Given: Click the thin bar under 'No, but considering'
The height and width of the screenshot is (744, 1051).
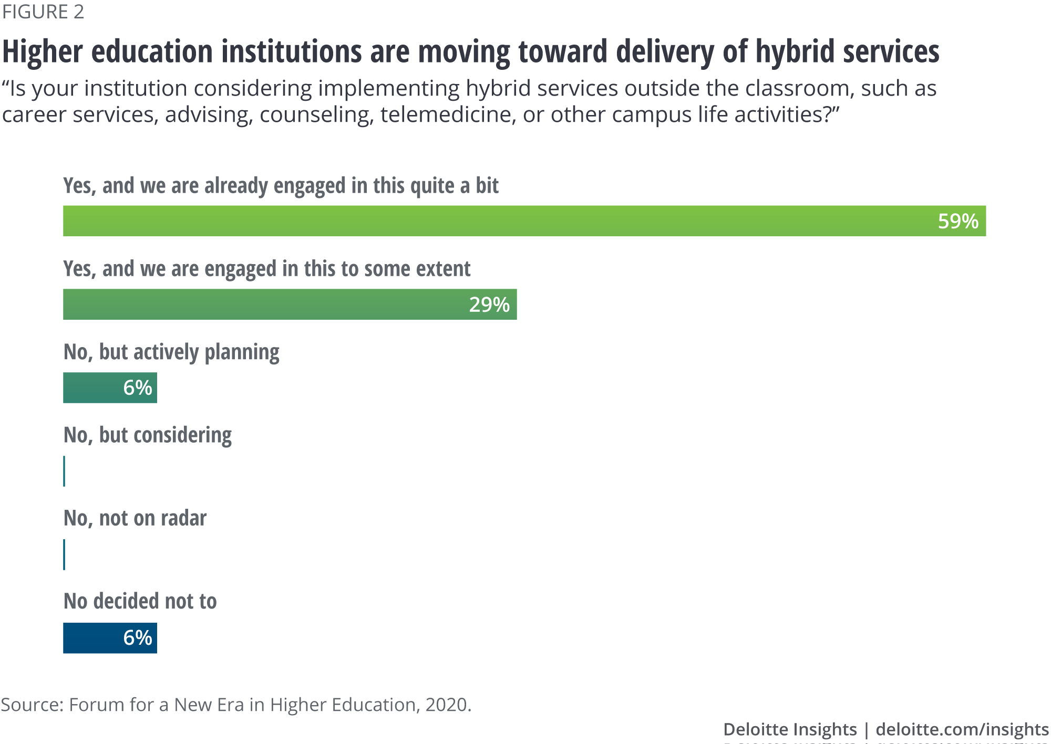Looking at the screenshot, I should click(64, 471).
